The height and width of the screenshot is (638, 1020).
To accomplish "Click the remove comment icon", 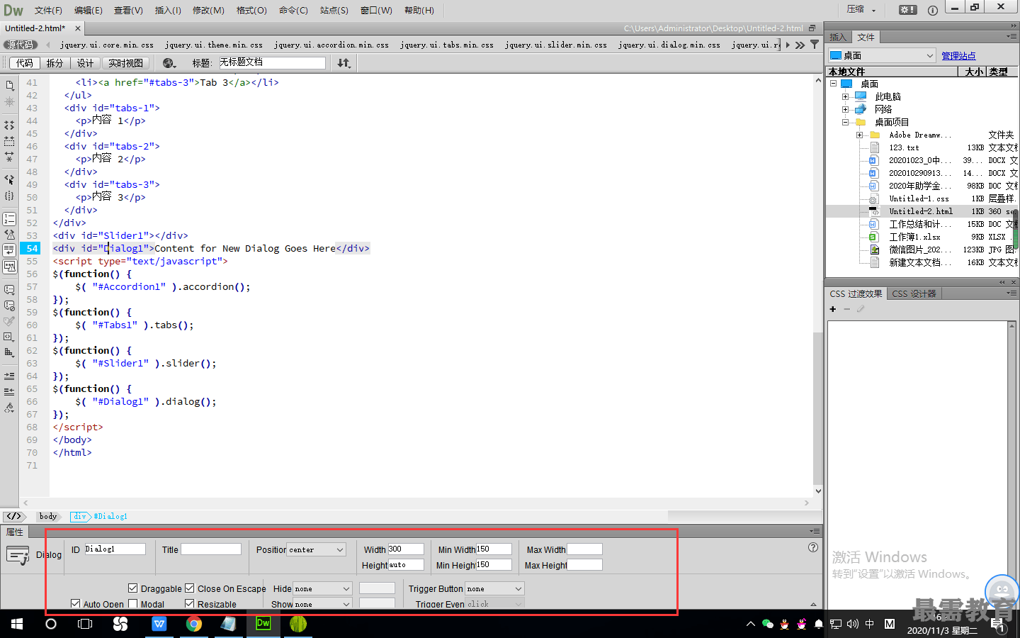I will tap(9, 306).
